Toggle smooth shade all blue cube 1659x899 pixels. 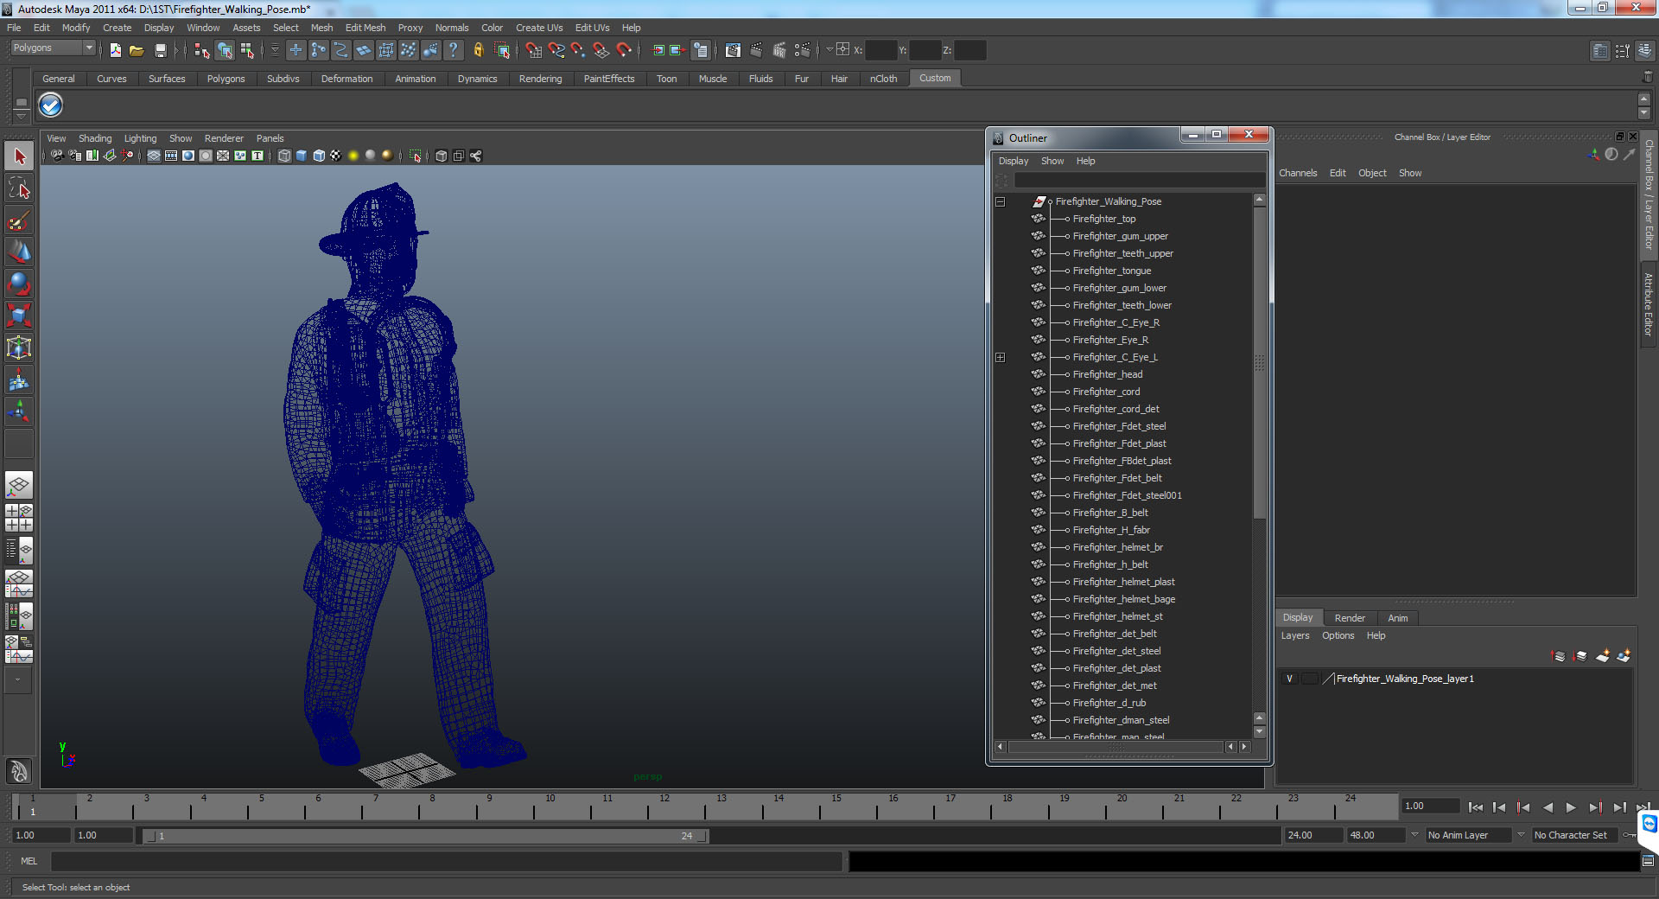click(x=302, y=156)
